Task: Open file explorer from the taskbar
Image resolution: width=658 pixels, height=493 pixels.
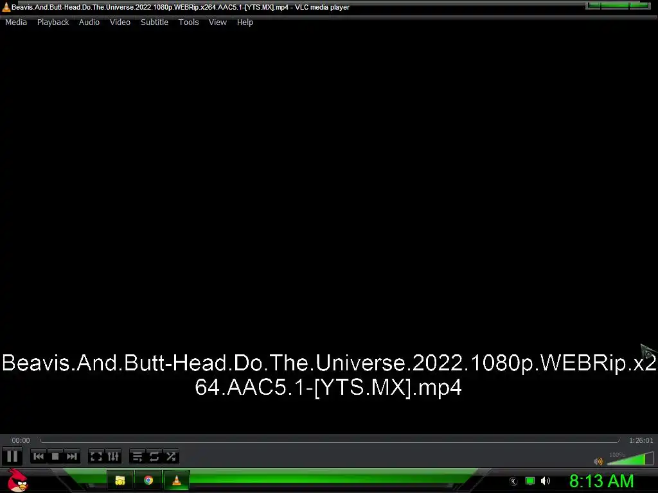Action: pyautogui.click(x=120, y=480)
